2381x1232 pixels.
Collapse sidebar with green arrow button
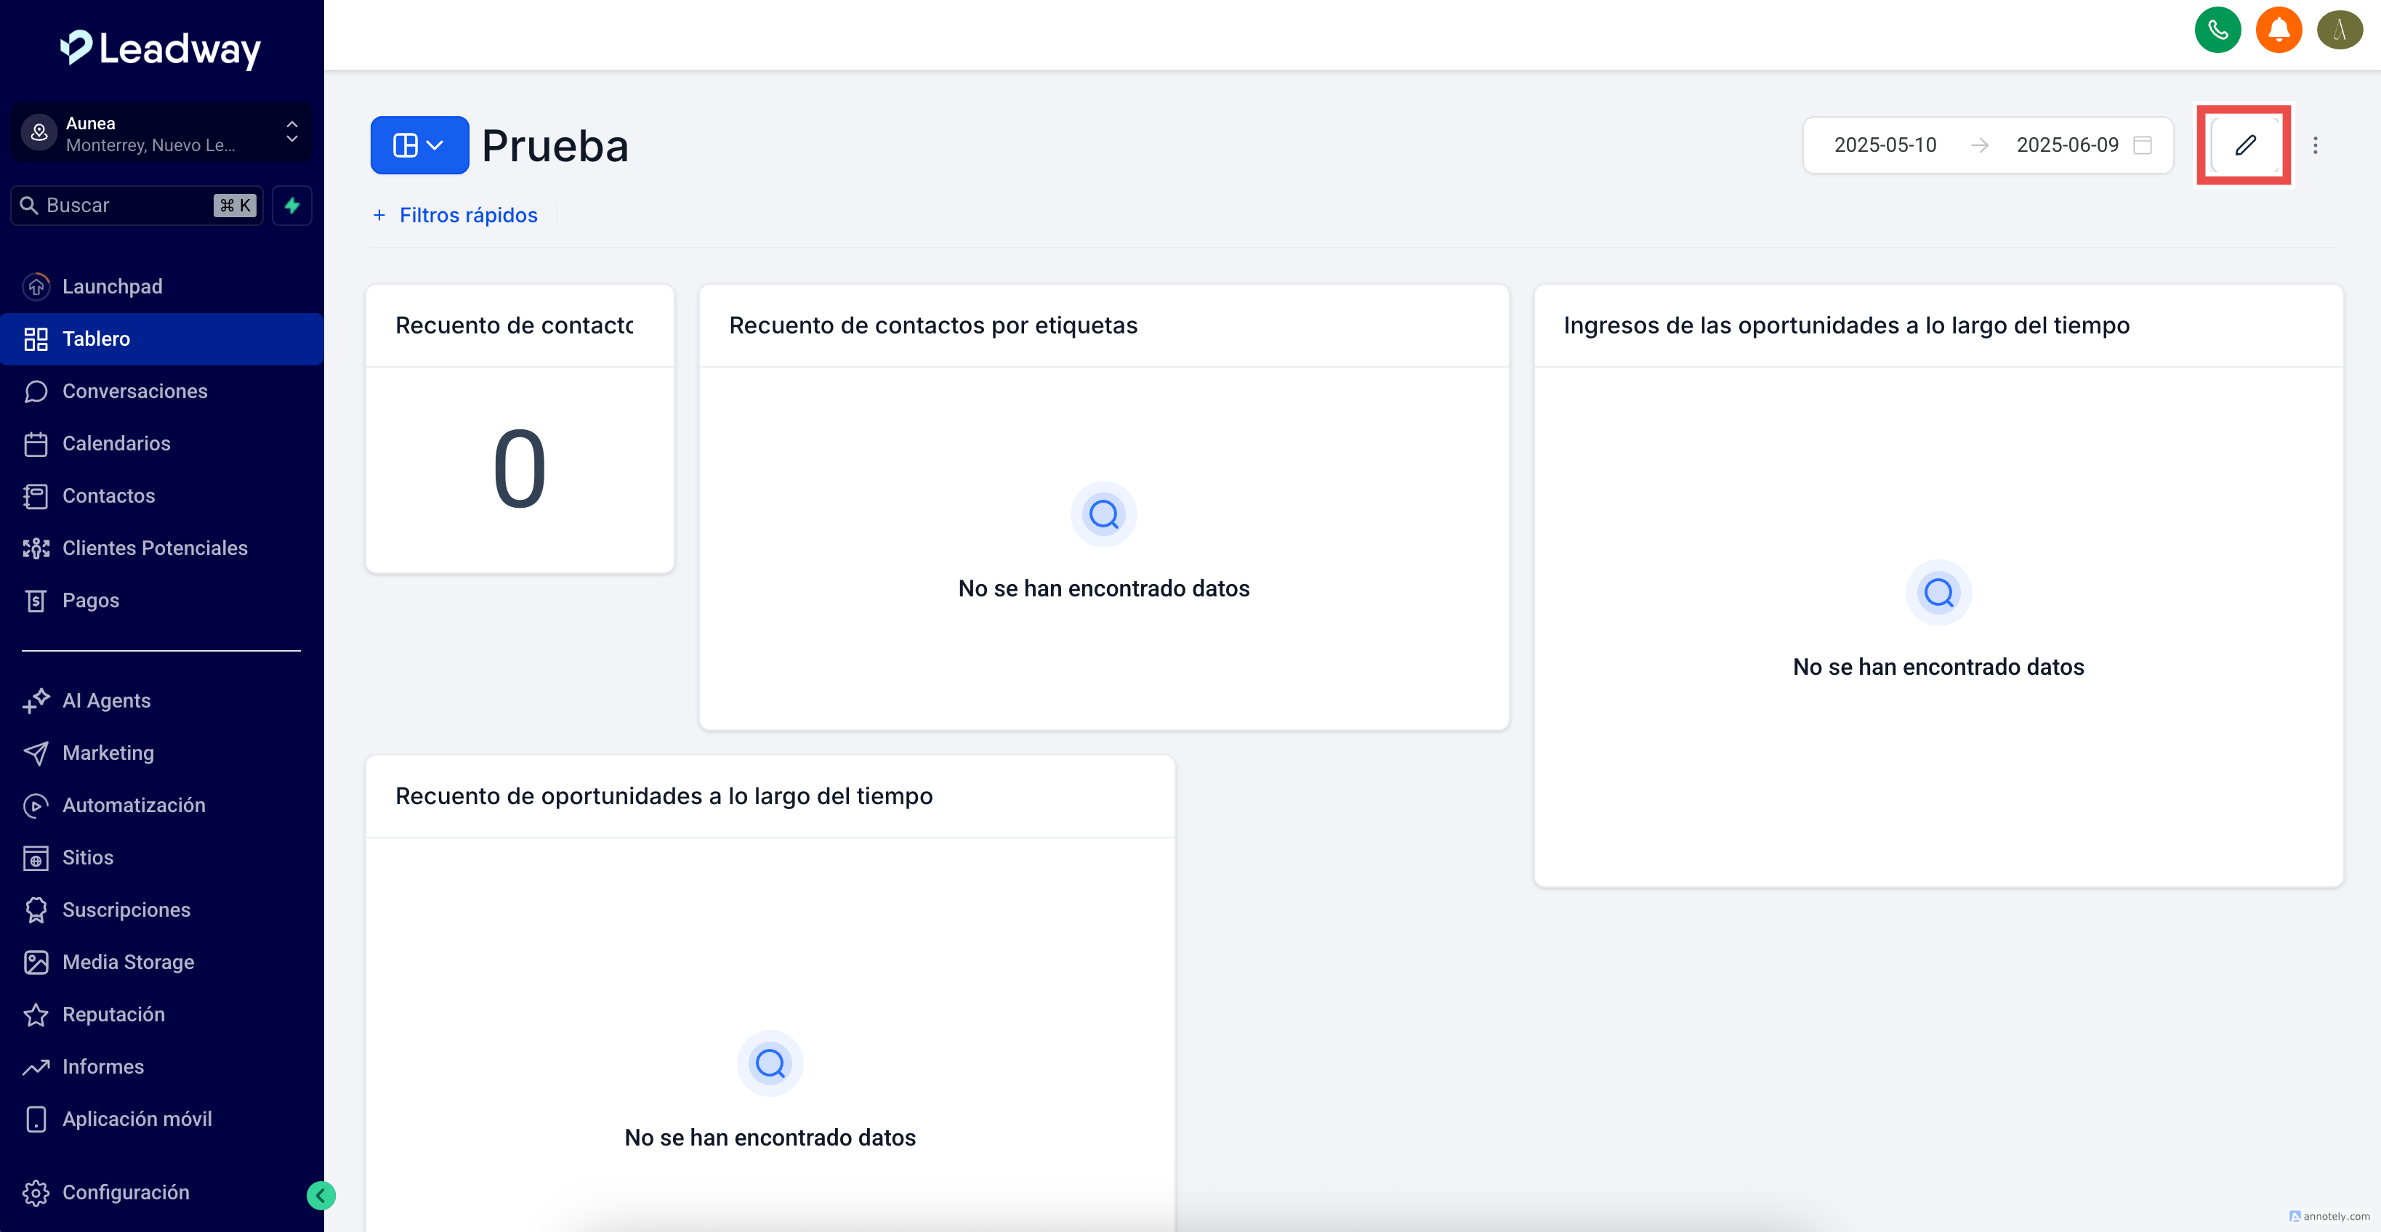point(321,1195)
